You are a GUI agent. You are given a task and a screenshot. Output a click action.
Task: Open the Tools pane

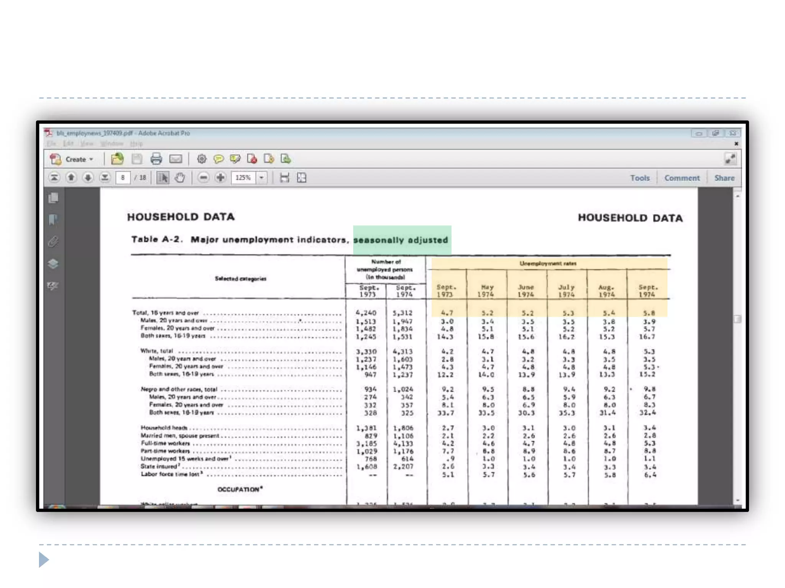(x=640, y=178)
